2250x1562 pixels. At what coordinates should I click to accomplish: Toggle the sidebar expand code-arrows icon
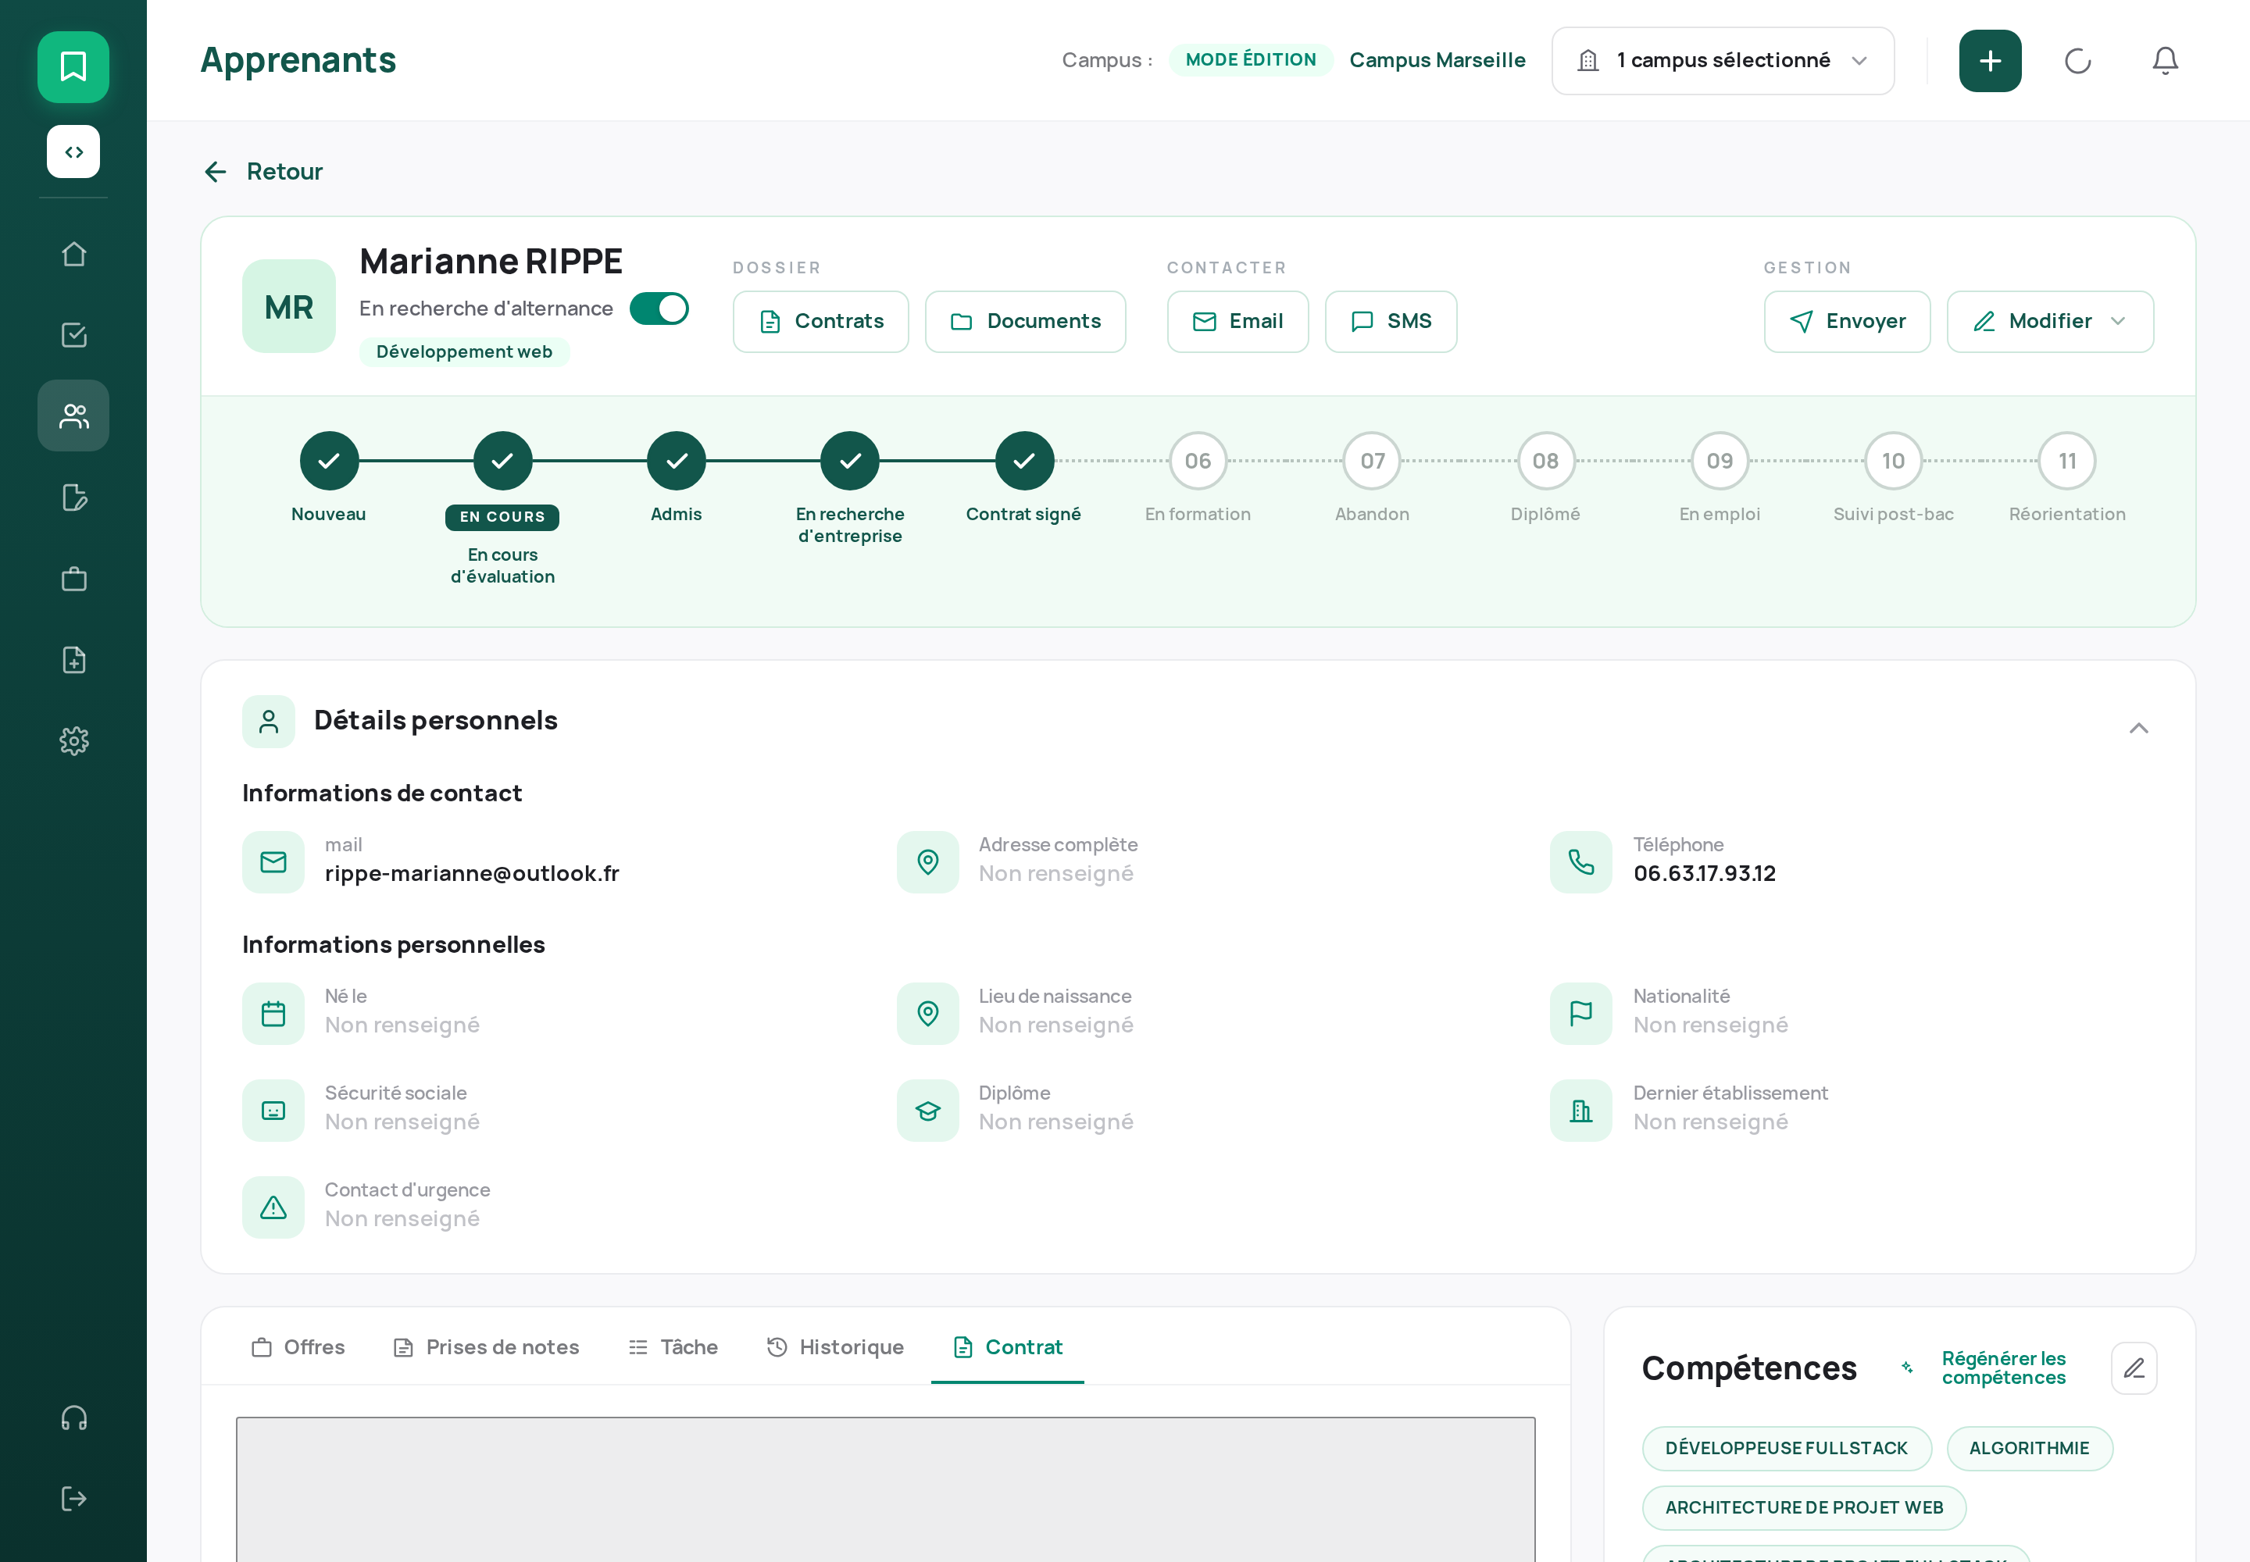point(73,152)
